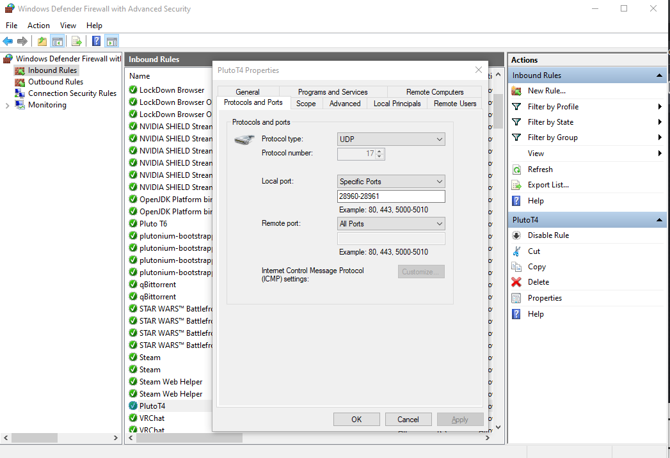The height and width of the screenshot is (458, 670).
Task: Select Monitoring in console tree
Action: click(47, 105)
